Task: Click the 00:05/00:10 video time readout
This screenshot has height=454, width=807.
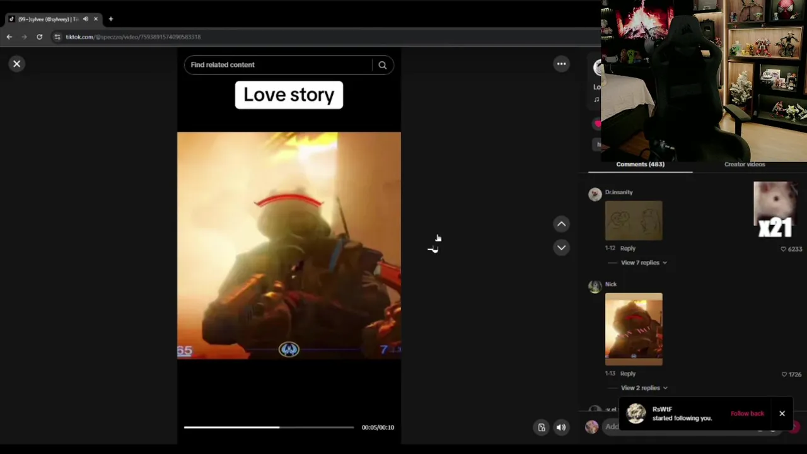Action: (378, 428)
